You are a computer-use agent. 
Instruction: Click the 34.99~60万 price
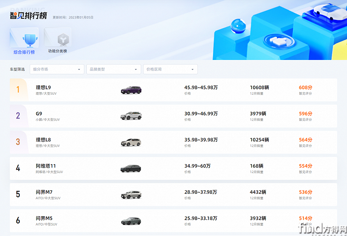click(198, 166)
